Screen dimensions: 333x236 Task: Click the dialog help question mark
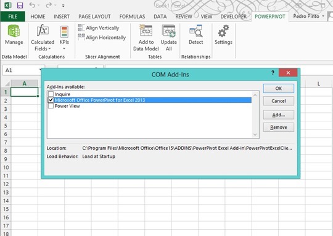pyautogui.click(x=273, y=73)
